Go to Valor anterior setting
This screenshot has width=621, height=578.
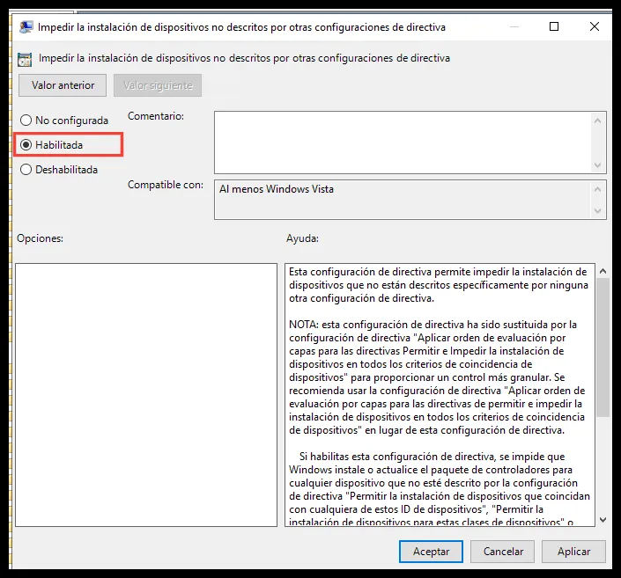[63, 85]
